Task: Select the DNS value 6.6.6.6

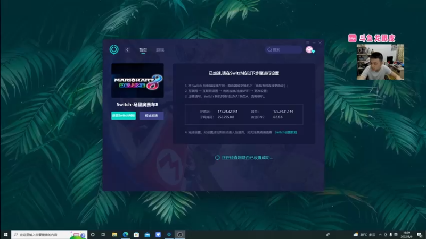Action: point(277,117)
